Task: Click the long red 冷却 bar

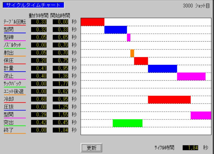Action: (x=169, y=100)
